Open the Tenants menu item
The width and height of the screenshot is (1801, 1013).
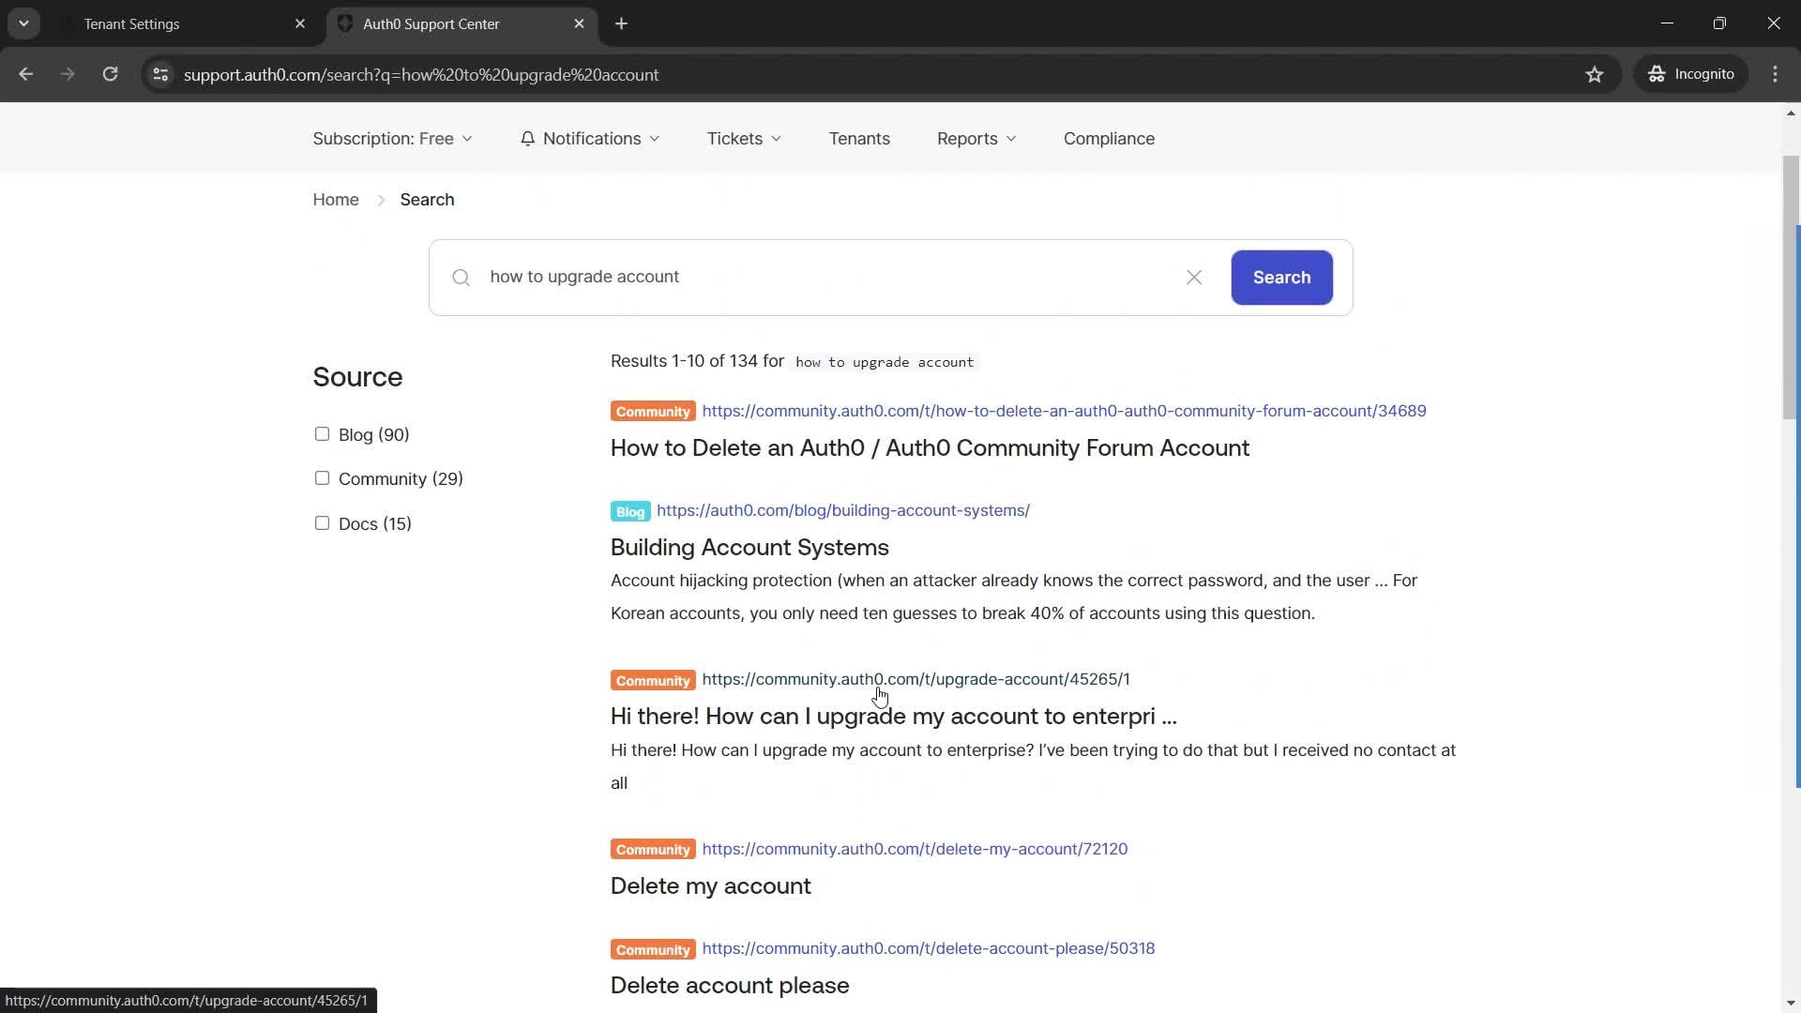859,139
